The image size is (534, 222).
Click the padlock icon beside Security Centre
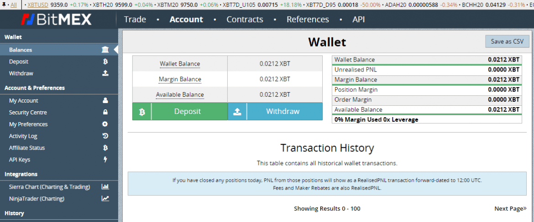105,113
